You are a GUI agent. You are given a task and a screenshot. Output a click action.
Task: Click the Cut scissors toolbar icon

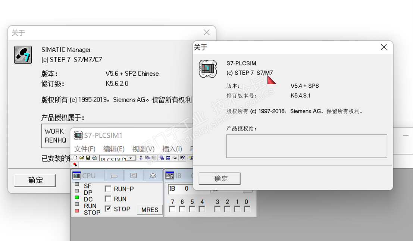(x=141, y=157)
